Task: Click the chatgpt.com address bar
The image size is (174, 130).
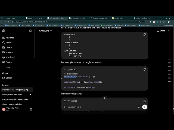Action: (x=76, y=22)
